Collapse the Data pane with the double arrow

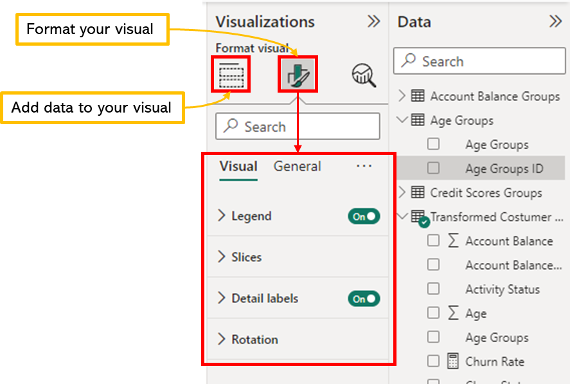(x=555, y=21)
